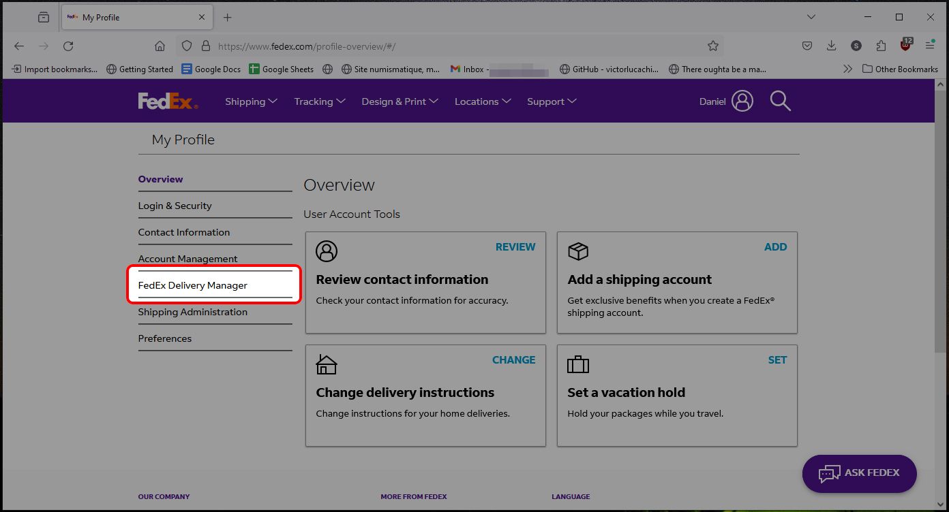The image size is (949, 512).
Task: Expand the Locations menu
Action: point(482,101)
